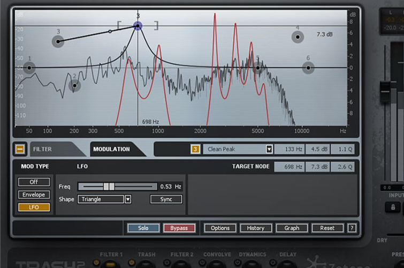Click the 133 Hz frequency field
The width and height of the screenshot is (404, 268).
(289, 149)
